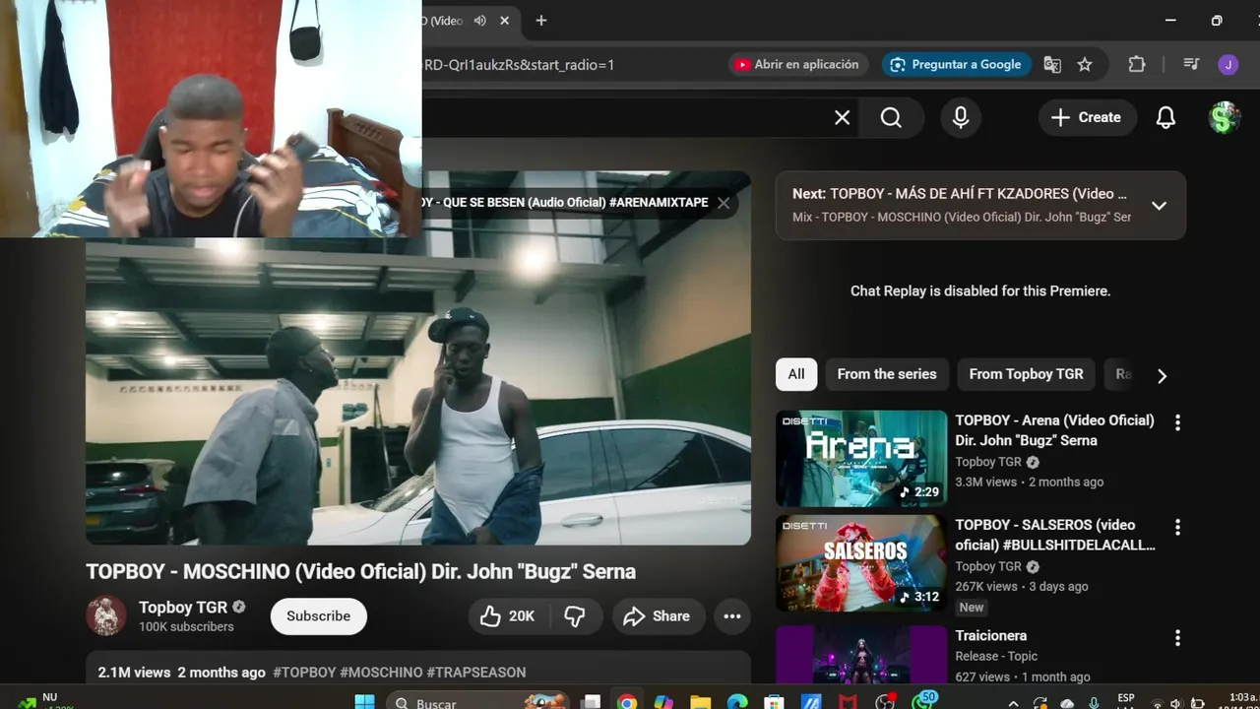This screenshot has width=1260, height=709.
Task: Open the Traicionera video thumbnail
Action: [x=861, y=654]
